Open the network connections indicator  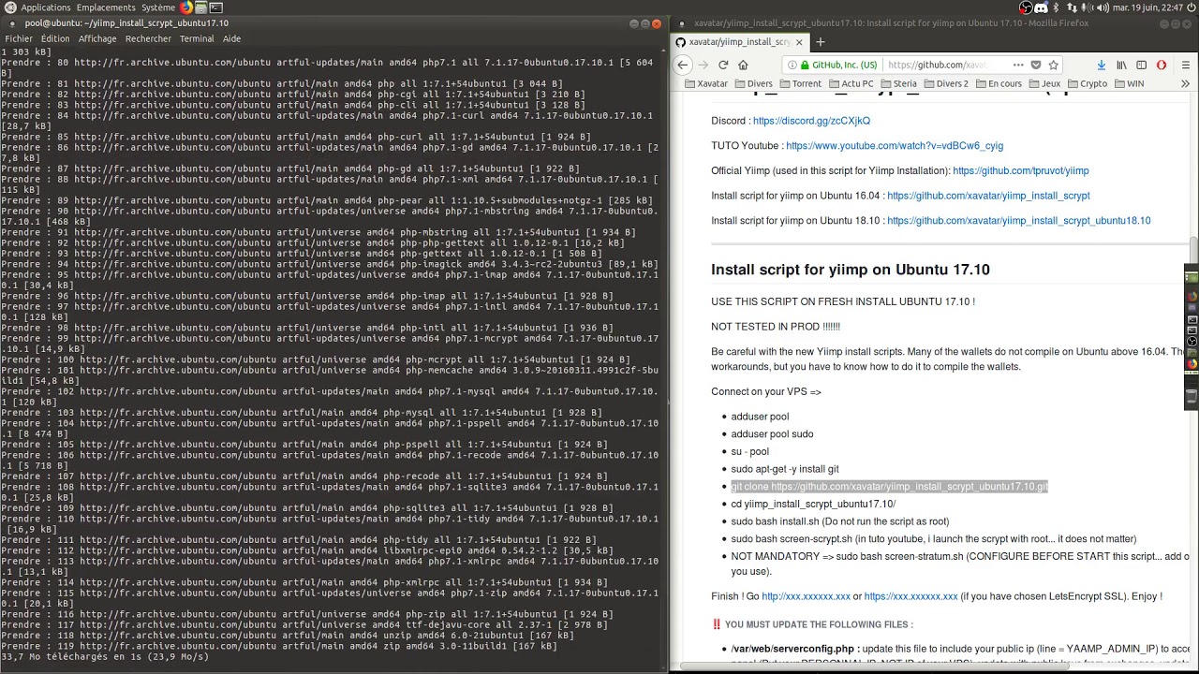pyautogui.click(x=1072, y=7)
